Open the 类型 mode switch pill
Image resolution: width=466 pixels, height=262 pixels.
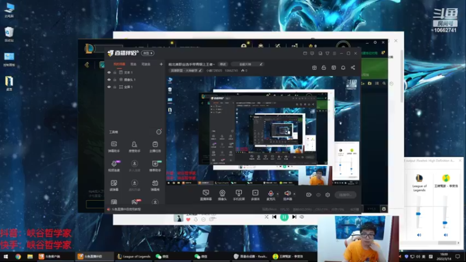[x=147, y=53]
